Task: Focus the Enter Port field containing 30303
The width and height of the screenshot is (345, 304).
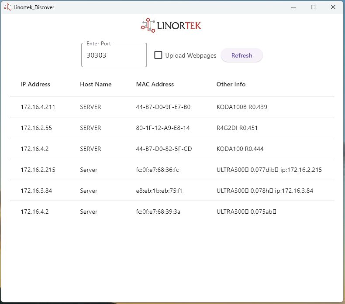Action: (x=114, y=55)
